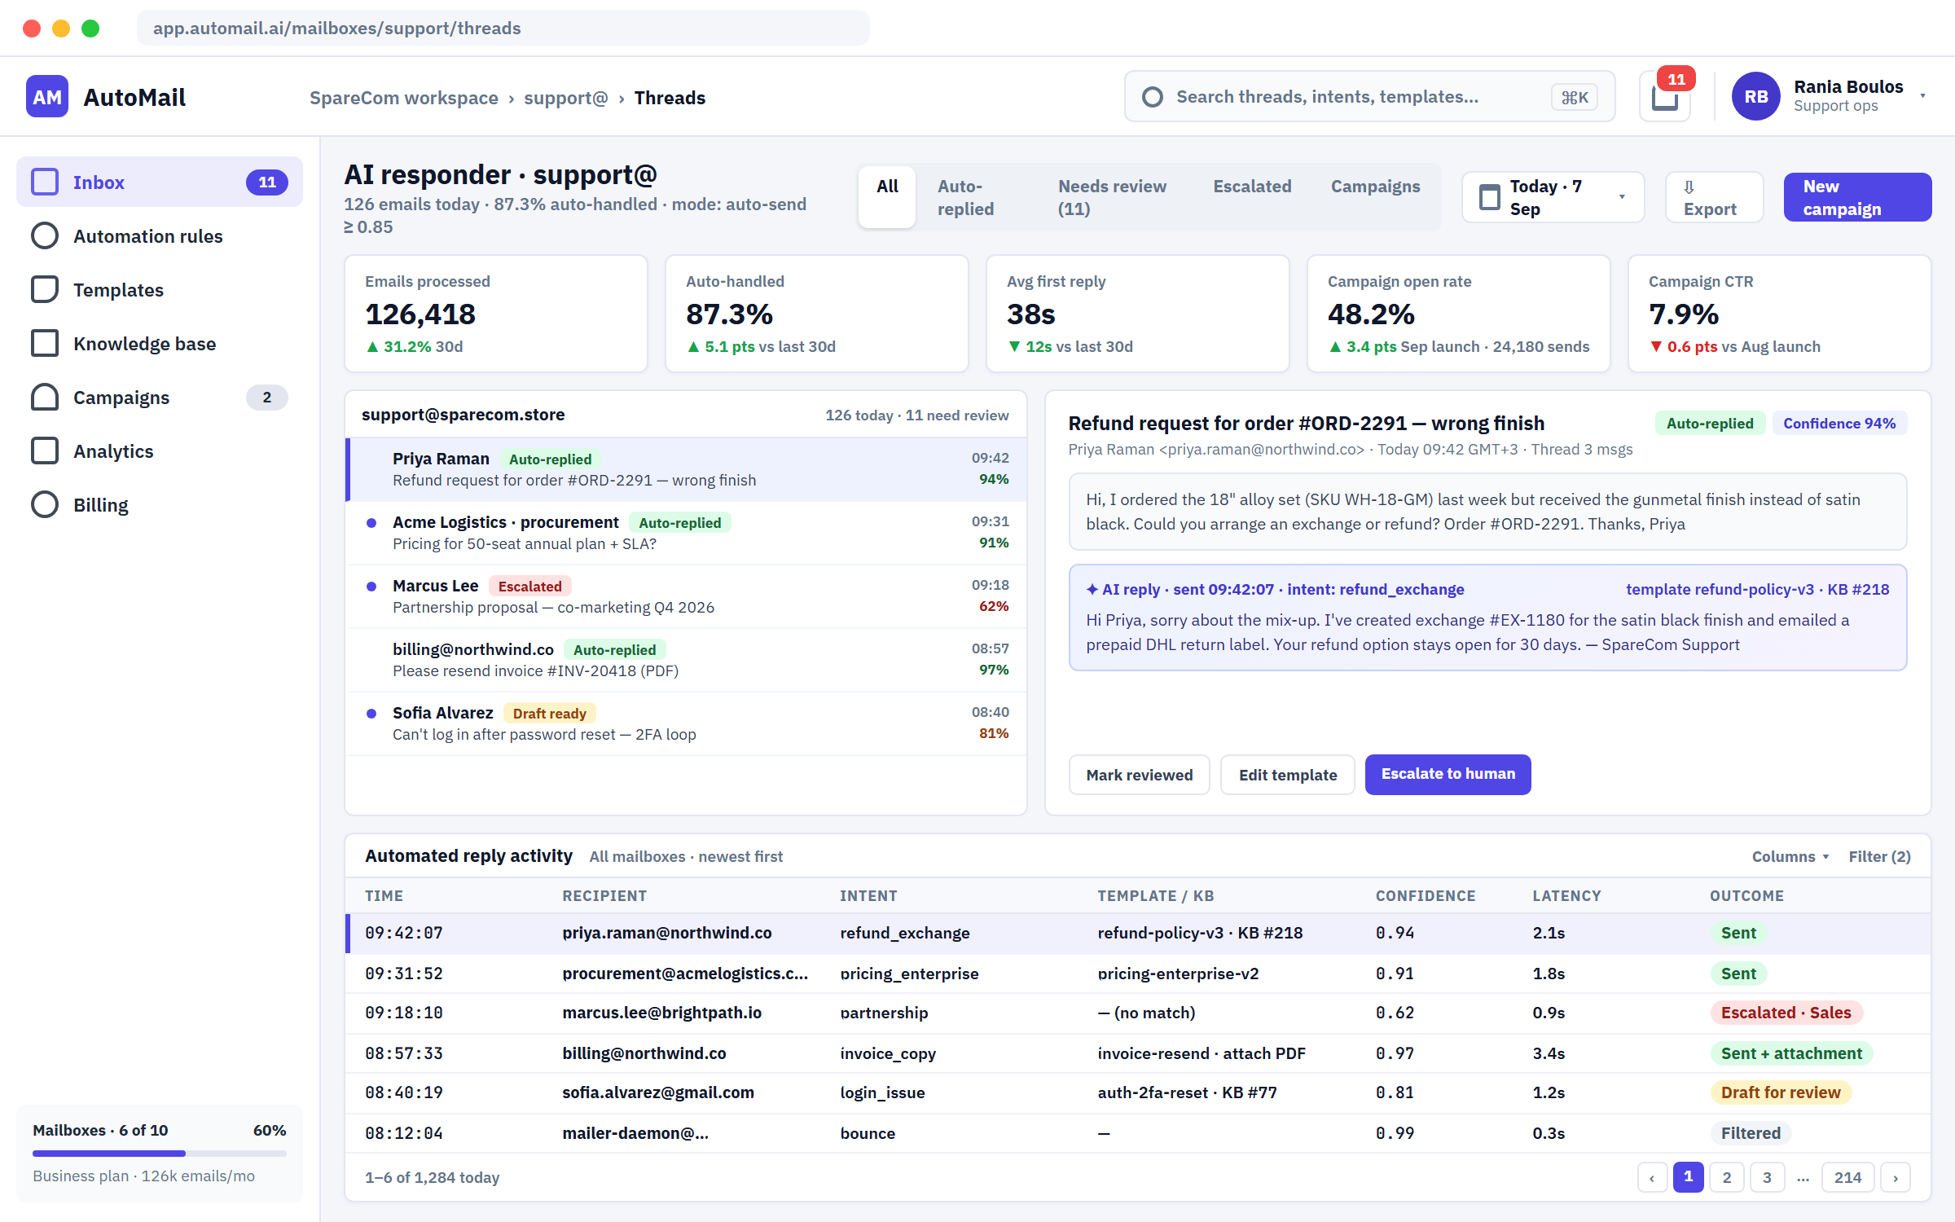
Task: Click the sparkle icon beside AI reply
Action: tap(1092, 589)
